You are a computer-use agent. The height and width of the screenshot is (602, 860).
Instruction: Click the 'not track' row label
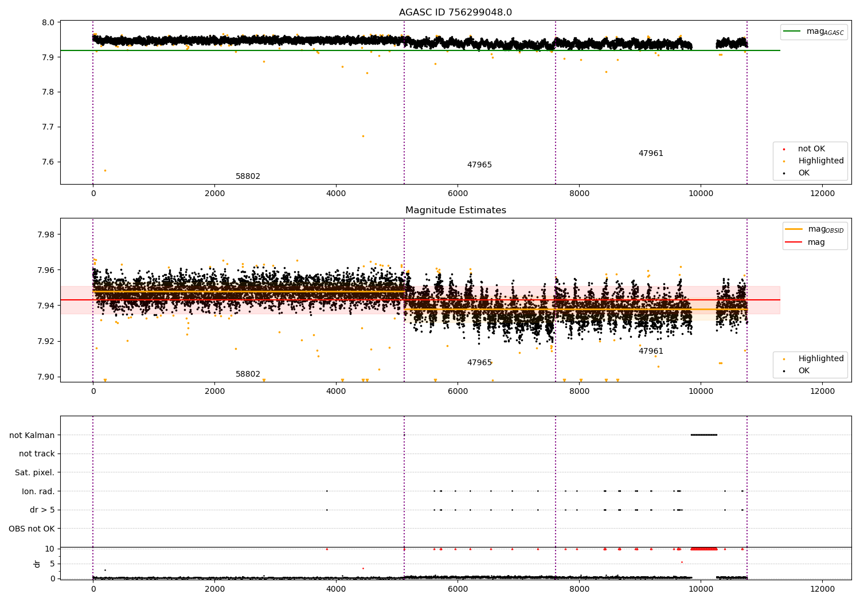[x=37, y=454]
